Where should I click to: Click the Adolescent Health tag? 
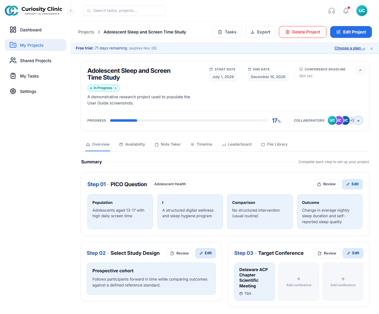coord(170,184)
